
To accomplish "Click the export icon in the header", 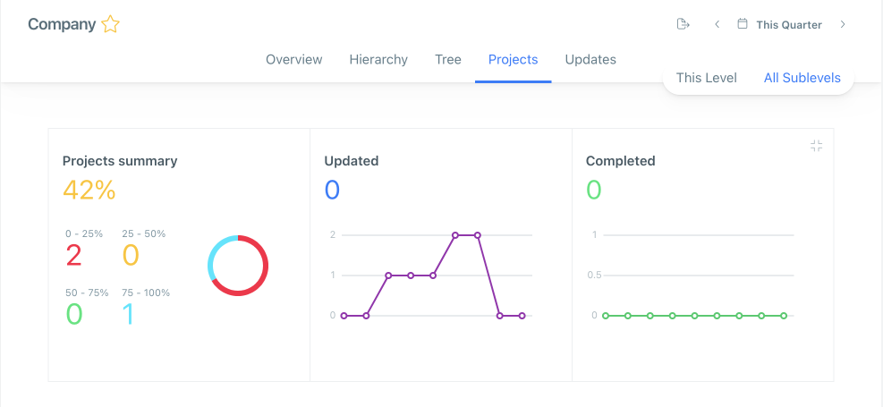I will click(683, 24).
